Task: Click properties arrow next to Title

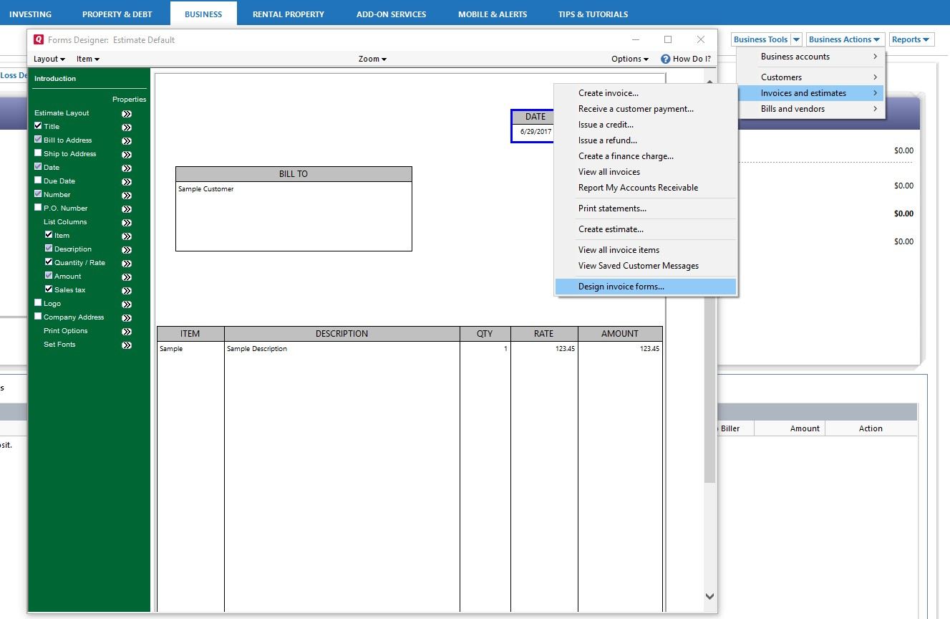Action: (x=127, y=128)
